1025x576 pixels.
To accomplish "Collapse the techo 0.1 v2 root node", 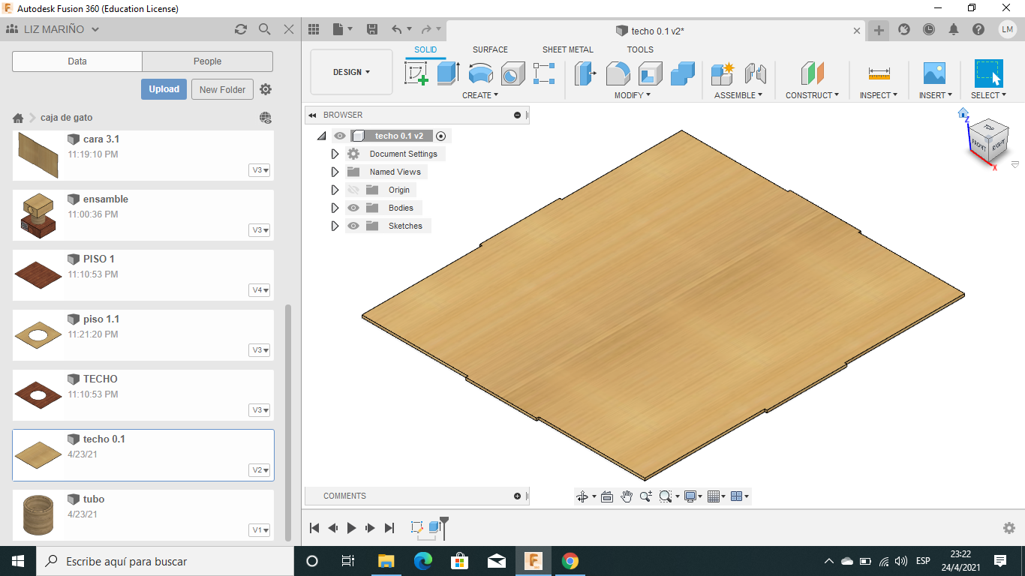I will point(322,136).
